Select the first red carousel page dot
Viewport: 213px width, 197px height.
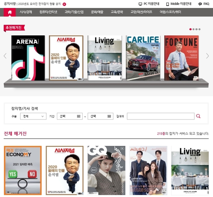click(x=190, y=29)
